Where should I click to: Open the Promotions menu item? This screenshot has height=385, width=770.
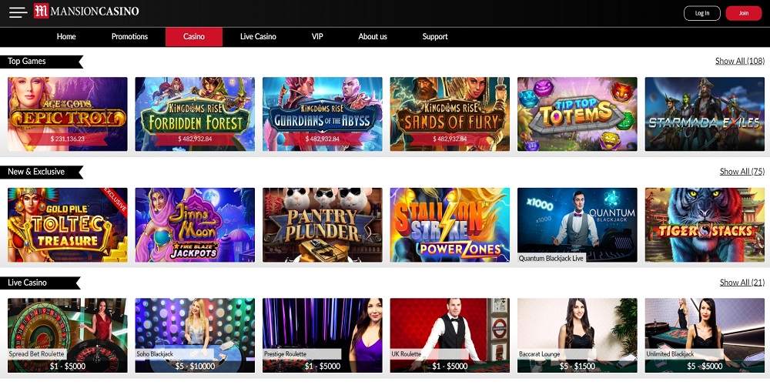tap(129, 37)
